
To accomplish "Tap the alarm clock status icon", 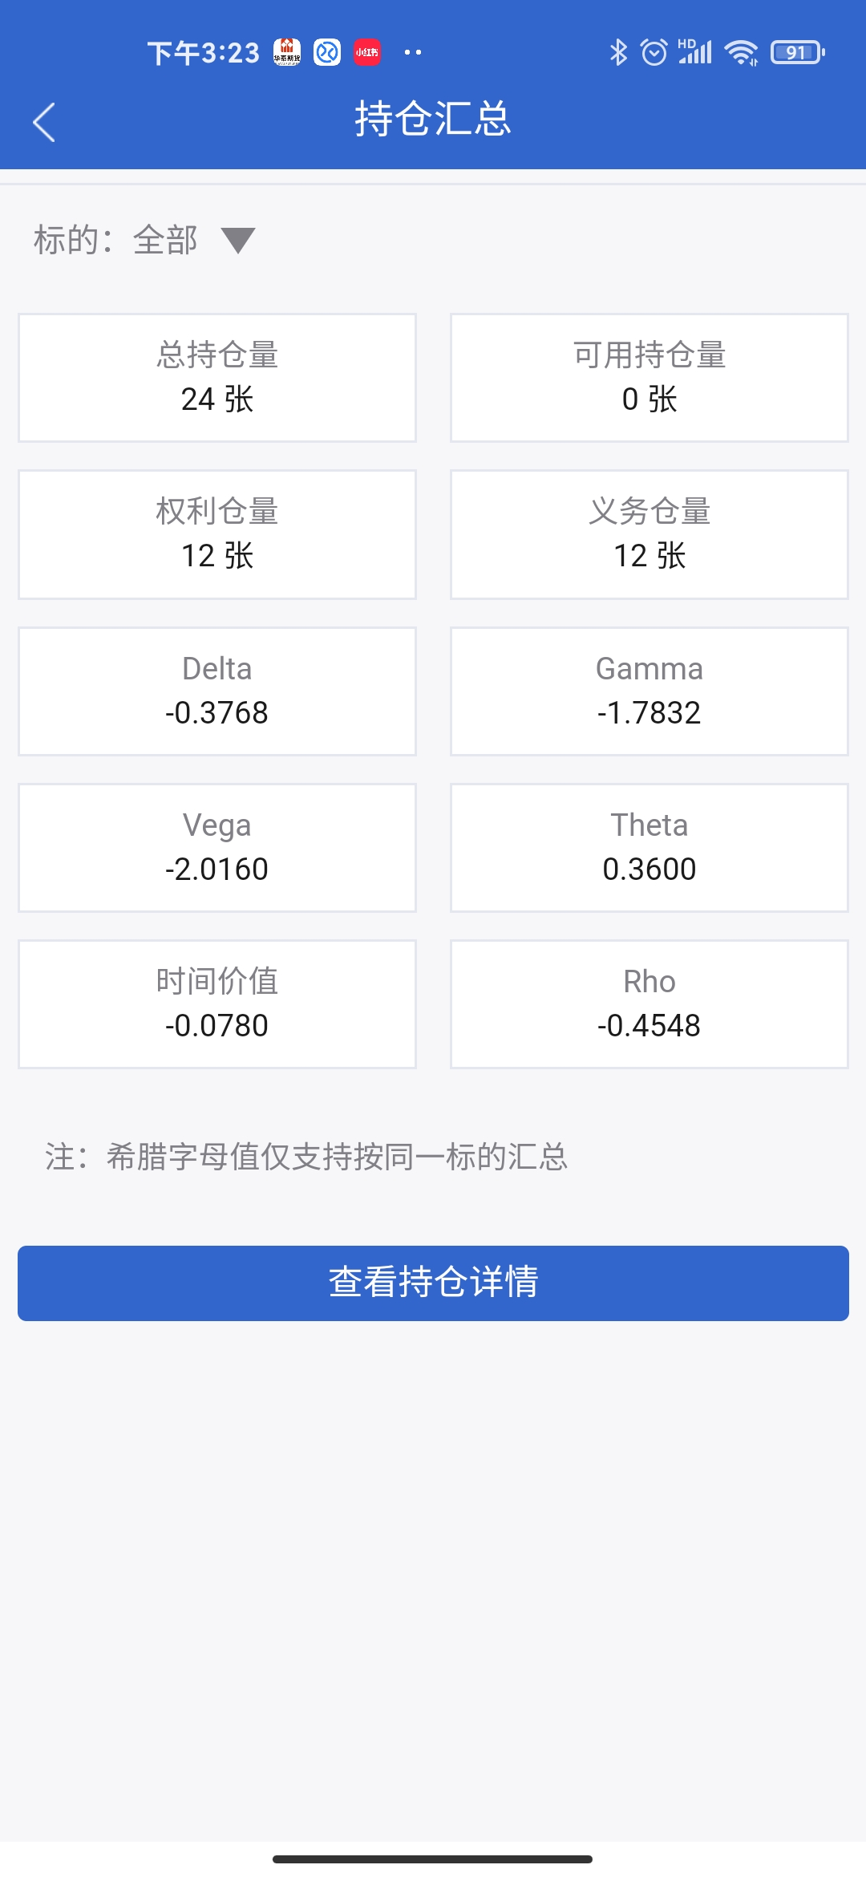I will coord(654,53).
